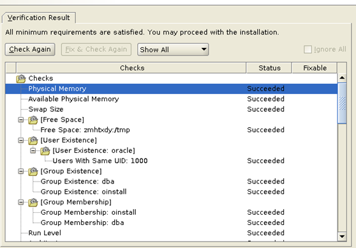Click the Group Membership folder icon

click(x=33, y=202)
